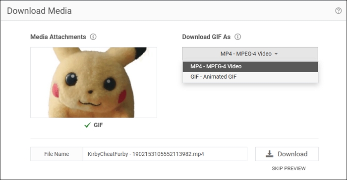
Task: Click the info icon beside Media Attachments
Action: point(93,37)
